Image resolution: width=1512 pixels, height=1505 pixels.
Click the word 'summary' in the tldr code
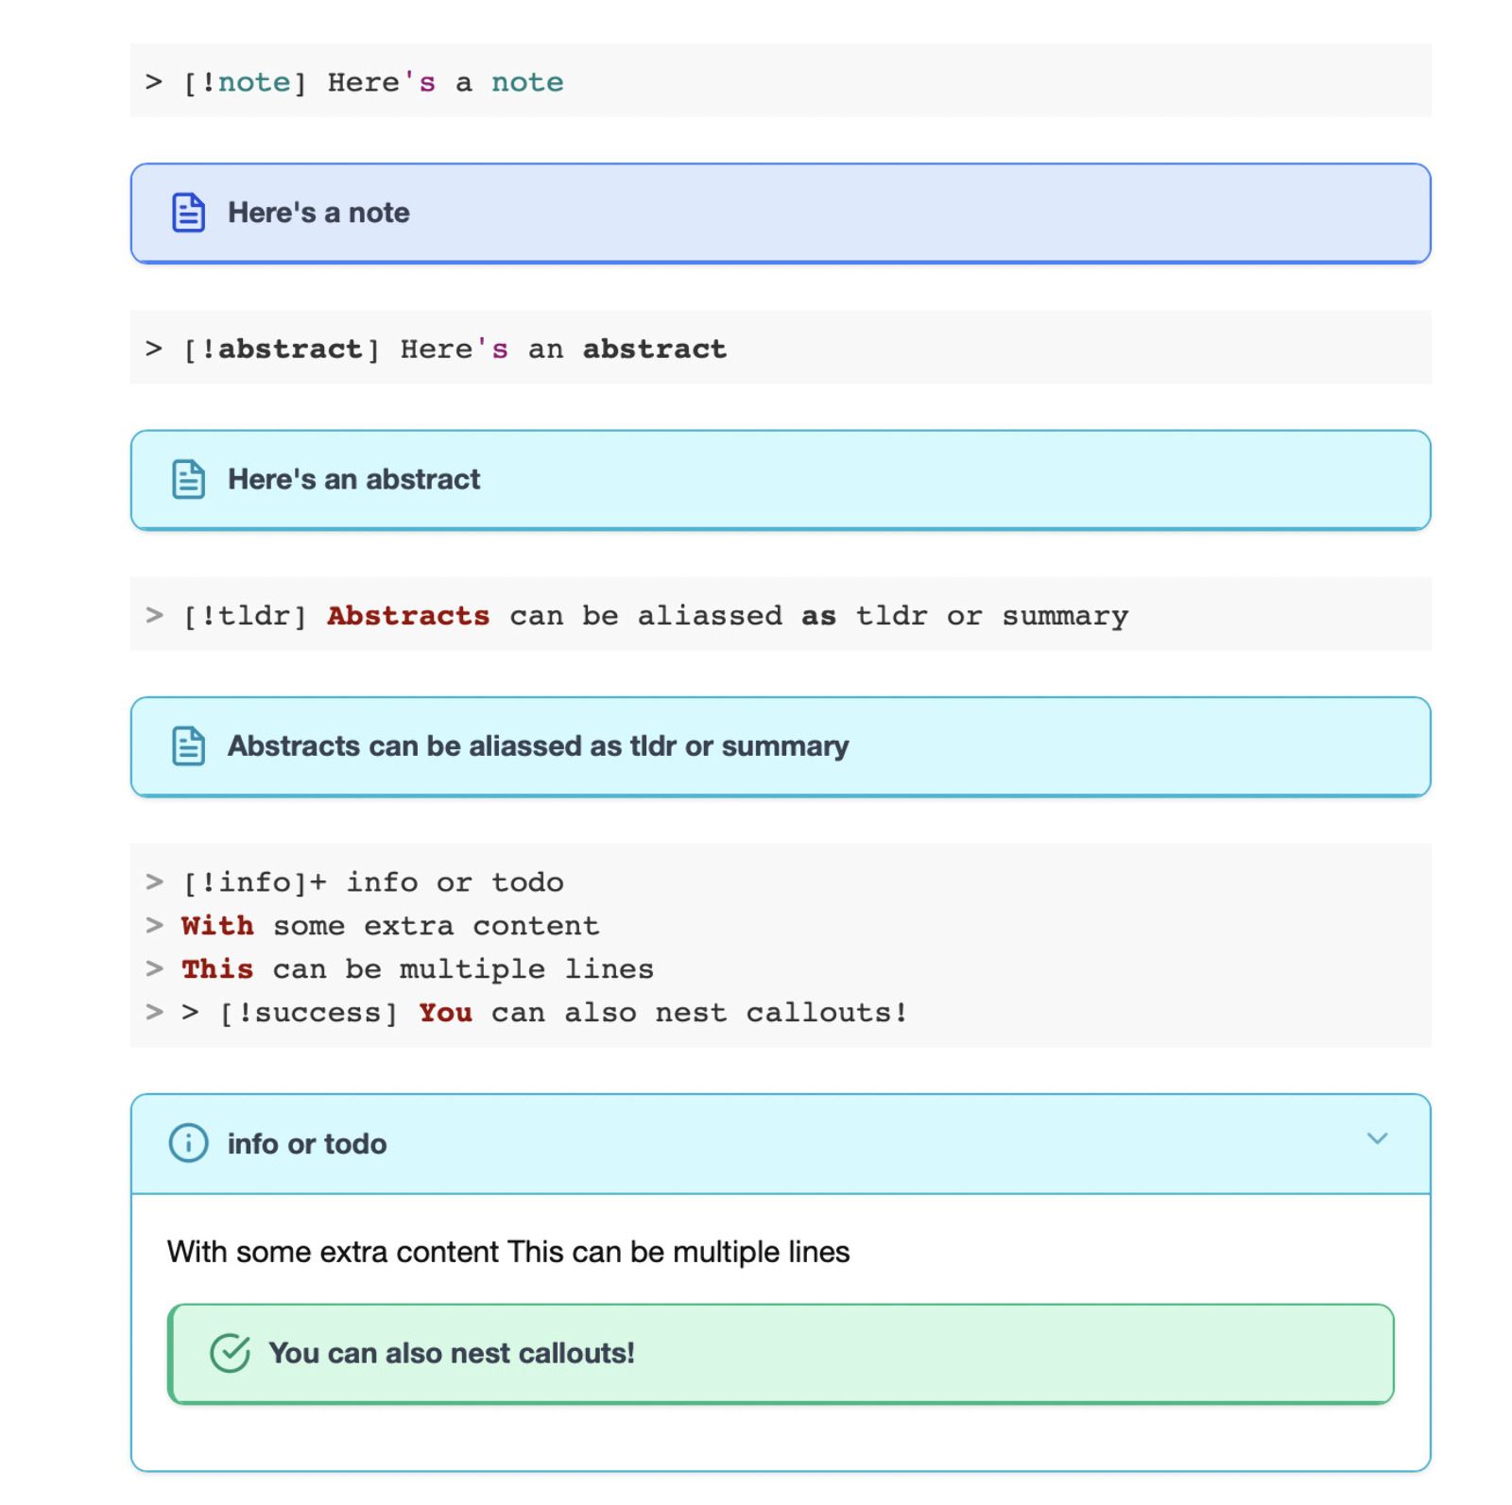(1065, 616)
